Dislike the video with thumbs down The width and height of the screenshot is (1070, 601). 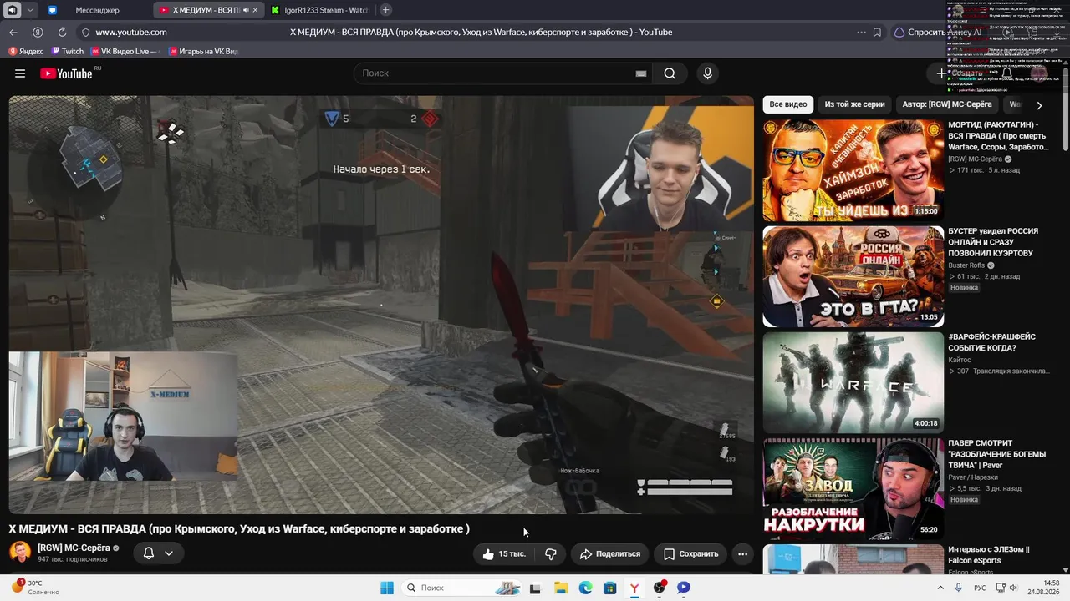click(x=551, y=553)
